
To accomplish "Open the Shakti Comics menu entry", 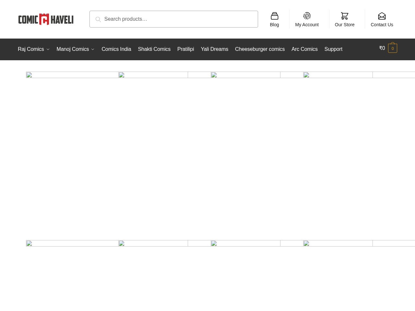I will [x=154, y=49].
